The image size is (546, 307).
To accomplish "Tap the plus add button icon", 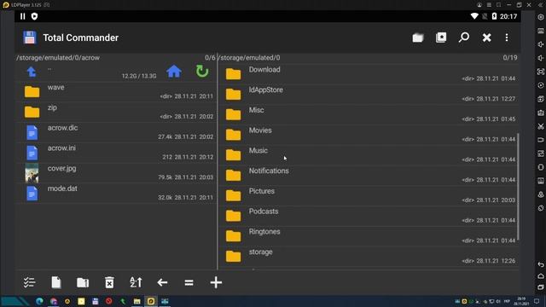I will coord(216,282).
